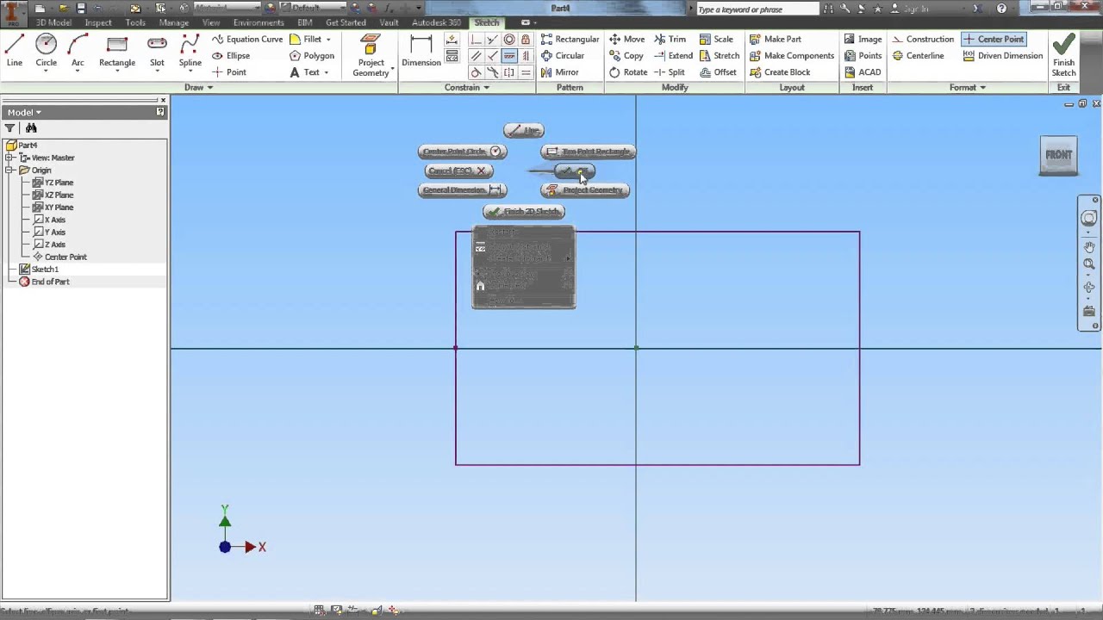Click the Save icon in quick access toolbar
Screen dimensions: 1103x620
(80, 8)
